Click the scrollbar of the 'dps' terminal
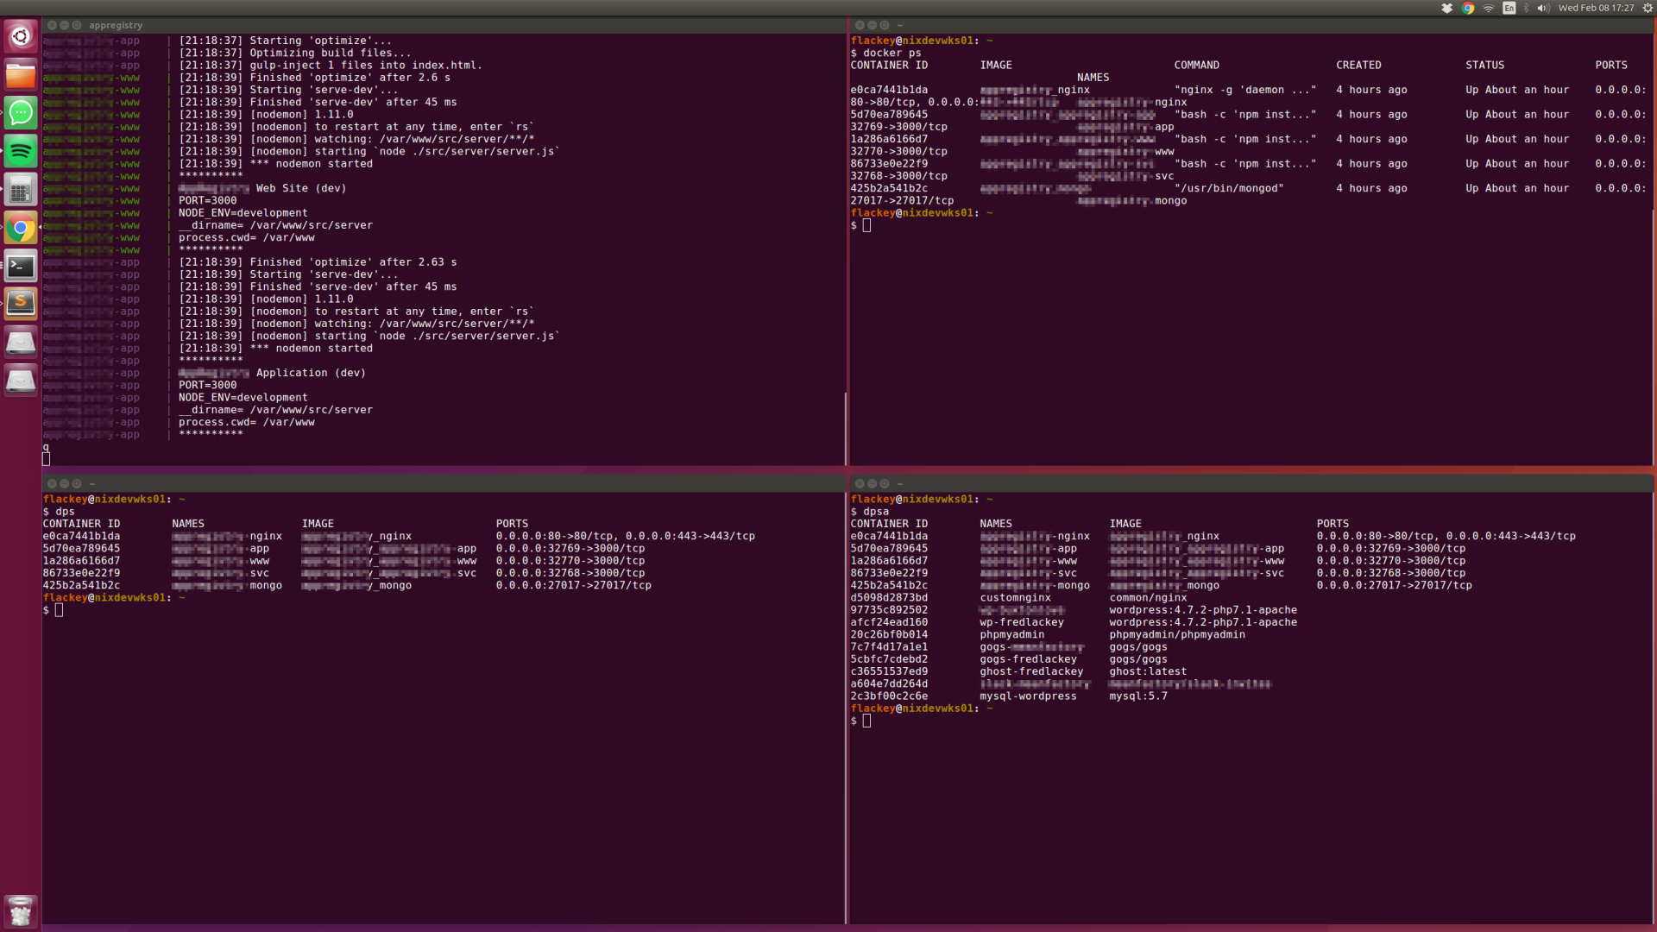 click(845, 708)
